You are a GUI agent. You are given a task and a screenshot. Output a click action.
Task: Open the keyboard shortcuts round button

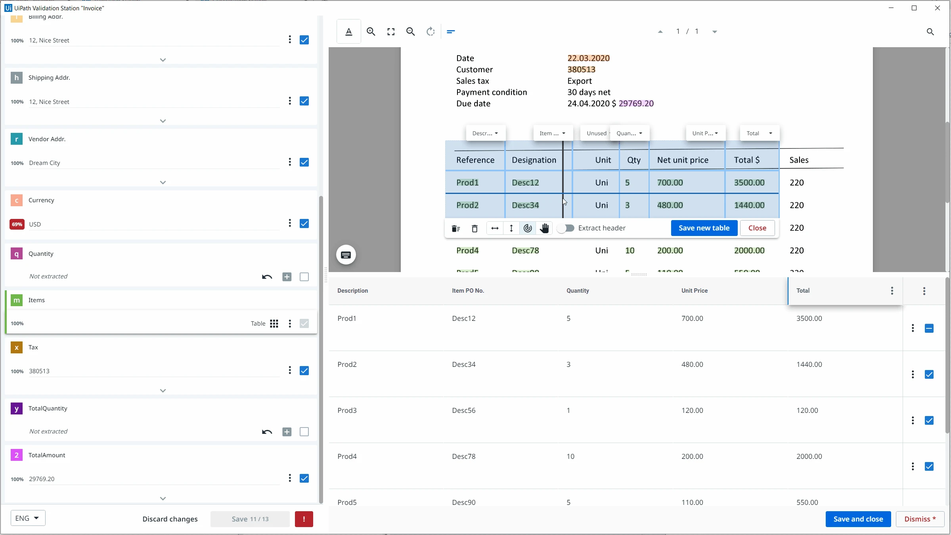click(x=346, y=255)
